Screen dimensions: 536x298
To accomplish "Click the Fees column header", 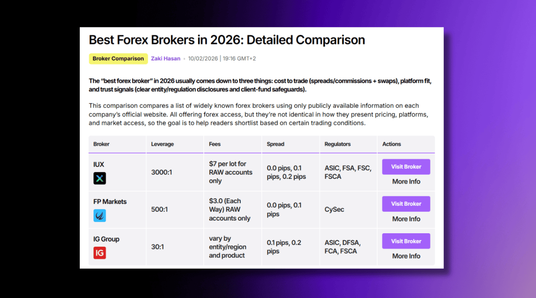I will tap(215, 144).
